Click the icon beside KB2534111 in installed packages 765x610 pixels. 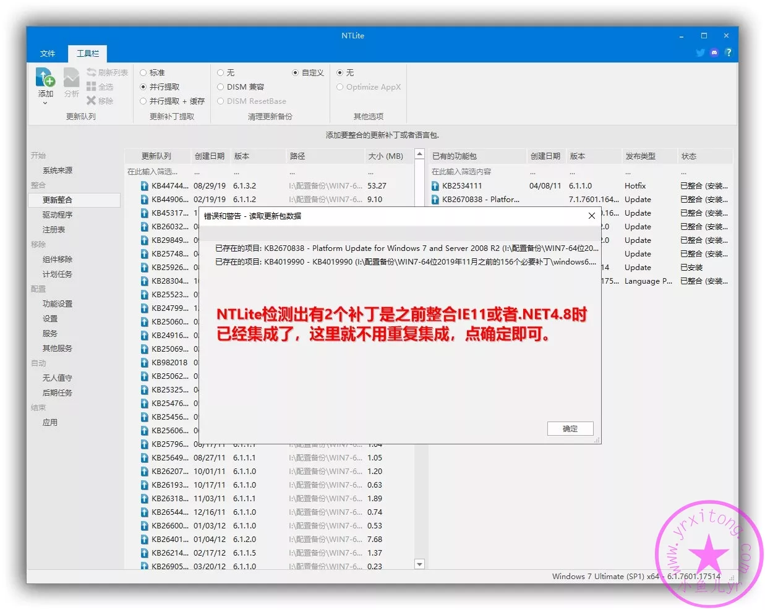point(435,185)
